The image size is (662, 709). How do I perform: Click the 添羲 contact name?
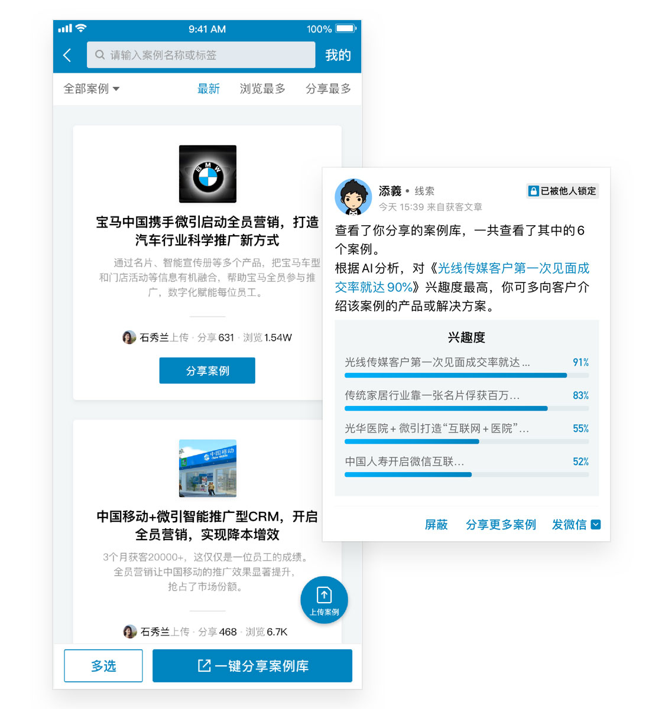(x=390, y=191)
